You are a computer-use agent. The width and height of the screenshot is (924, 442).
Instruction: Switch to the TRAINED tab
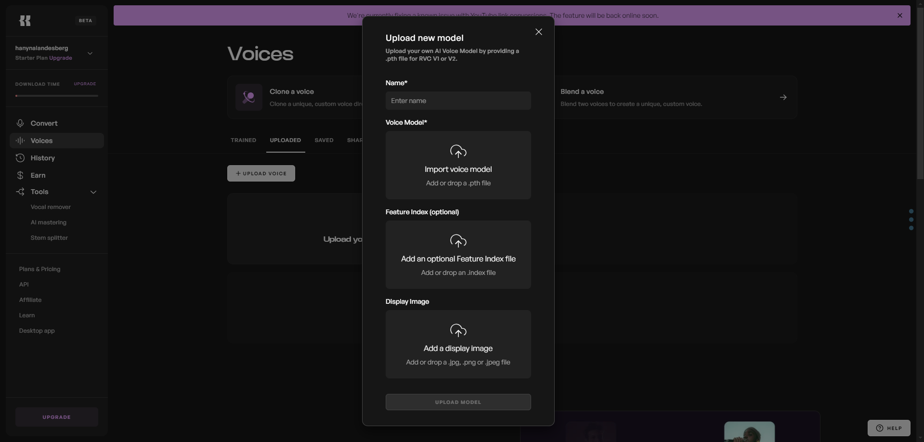(243, 140)
